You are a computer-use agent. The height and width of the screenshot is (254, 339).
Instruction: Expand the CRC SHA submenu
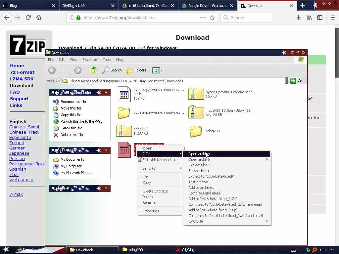click(x=226, y=221)
